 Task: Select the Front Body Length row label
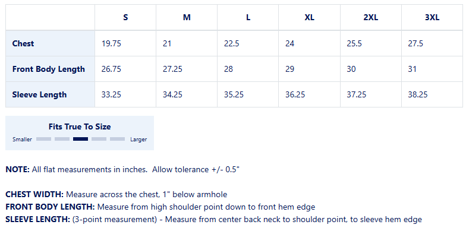point(49,69)
